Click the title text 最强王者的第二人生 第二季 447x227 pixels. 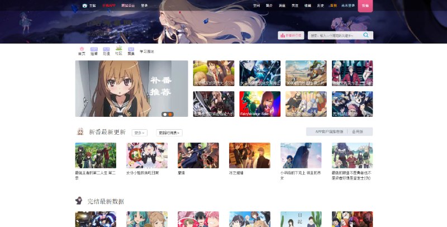click(x=96, y=176)
